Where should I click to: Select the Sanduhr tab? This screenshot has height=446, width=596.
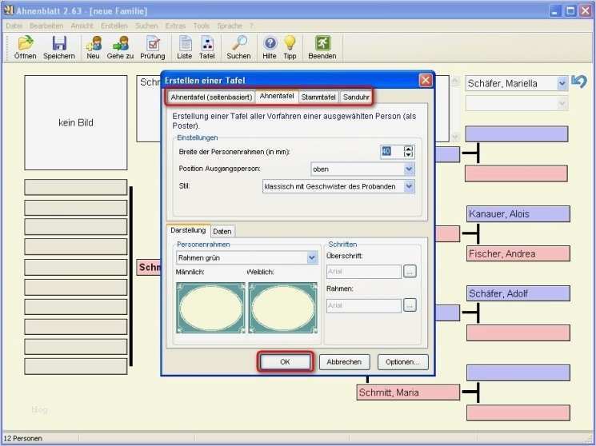pyautogui.click(x=356, y=97)
